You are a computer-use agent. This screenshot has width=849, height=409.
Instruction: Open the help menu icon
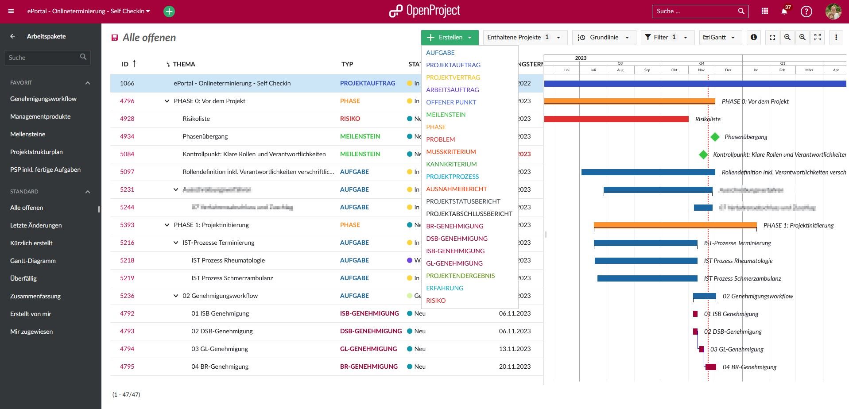806,12
